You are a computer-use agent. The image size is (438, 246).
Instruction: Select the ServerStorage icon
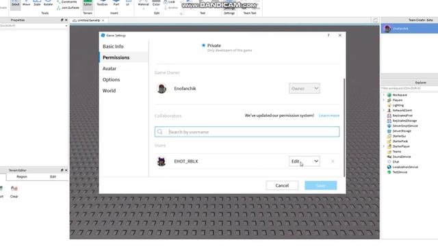pyautogui.click(x=389, y=131)
